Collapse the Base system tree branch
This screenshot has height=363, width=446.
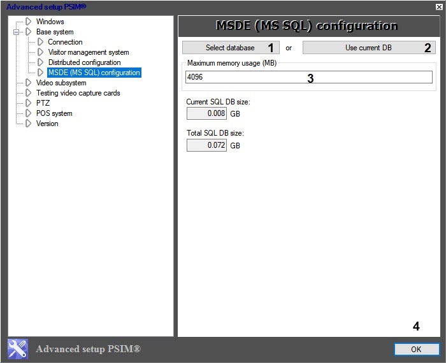16,32
